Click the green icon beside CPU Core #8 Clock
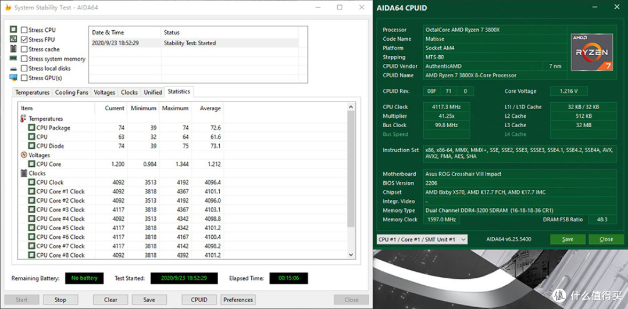 tap(31, 255)
